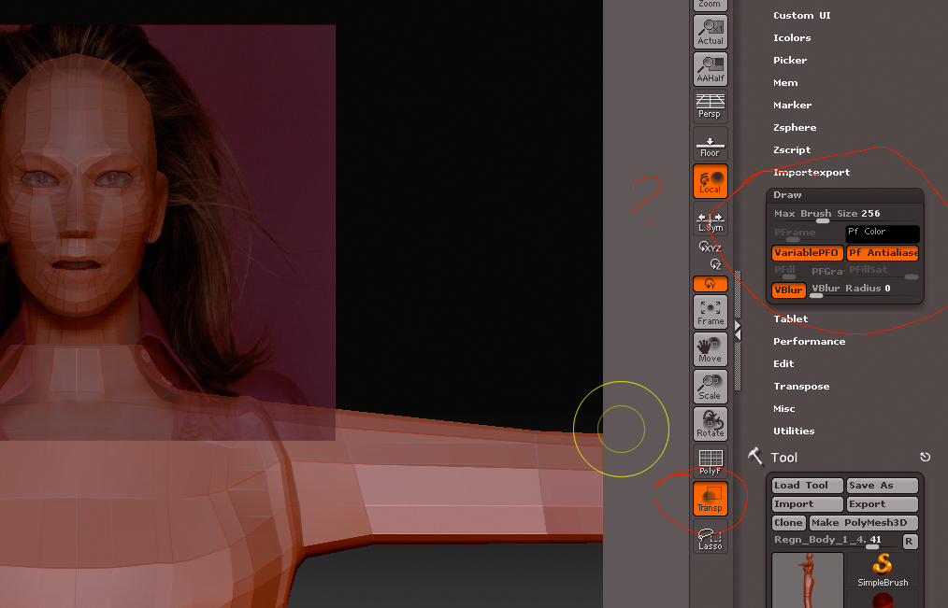This screenshot has height=608, width=948.
Task: Click the Zoom icon at top
Action: (711, 5)
